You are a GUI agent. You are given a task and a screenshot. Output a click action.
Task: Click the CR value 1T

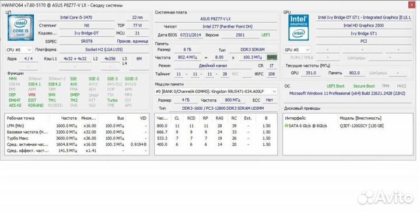pos(272,65)
